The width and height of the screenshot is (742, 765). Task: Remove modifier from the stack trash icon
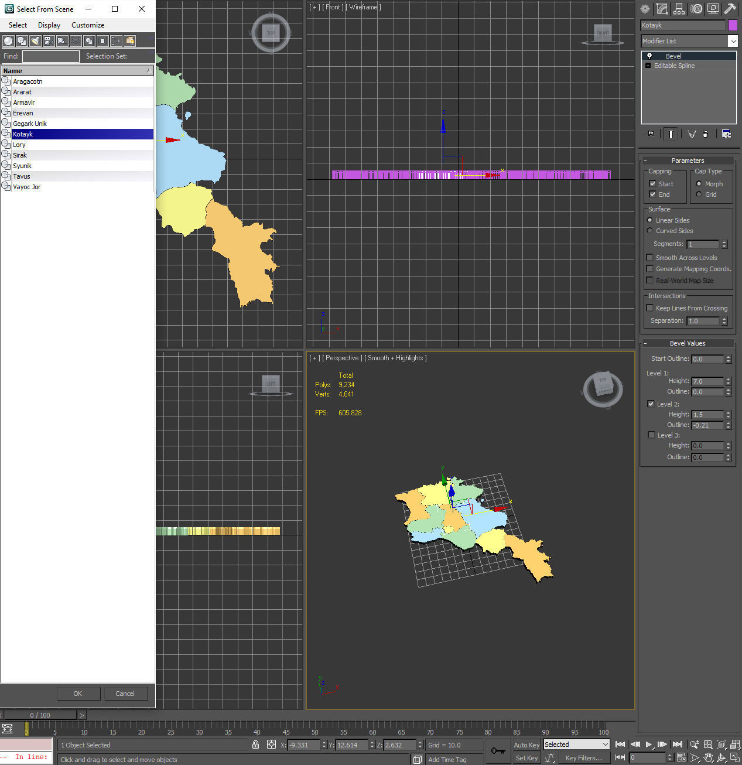706,134
